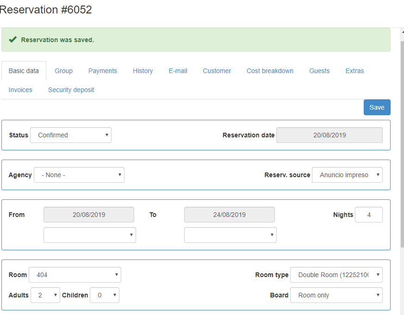
Task: Expand the Reserv. source dropdown
Action: [x=347, y=175]
